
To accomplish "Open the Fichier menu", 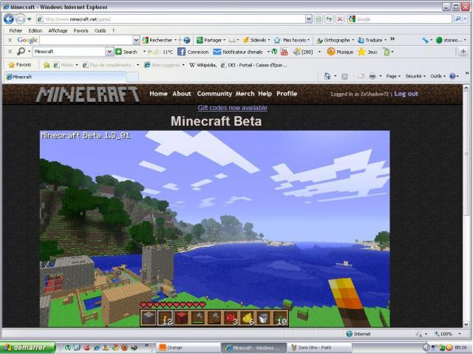I will 16,30.
